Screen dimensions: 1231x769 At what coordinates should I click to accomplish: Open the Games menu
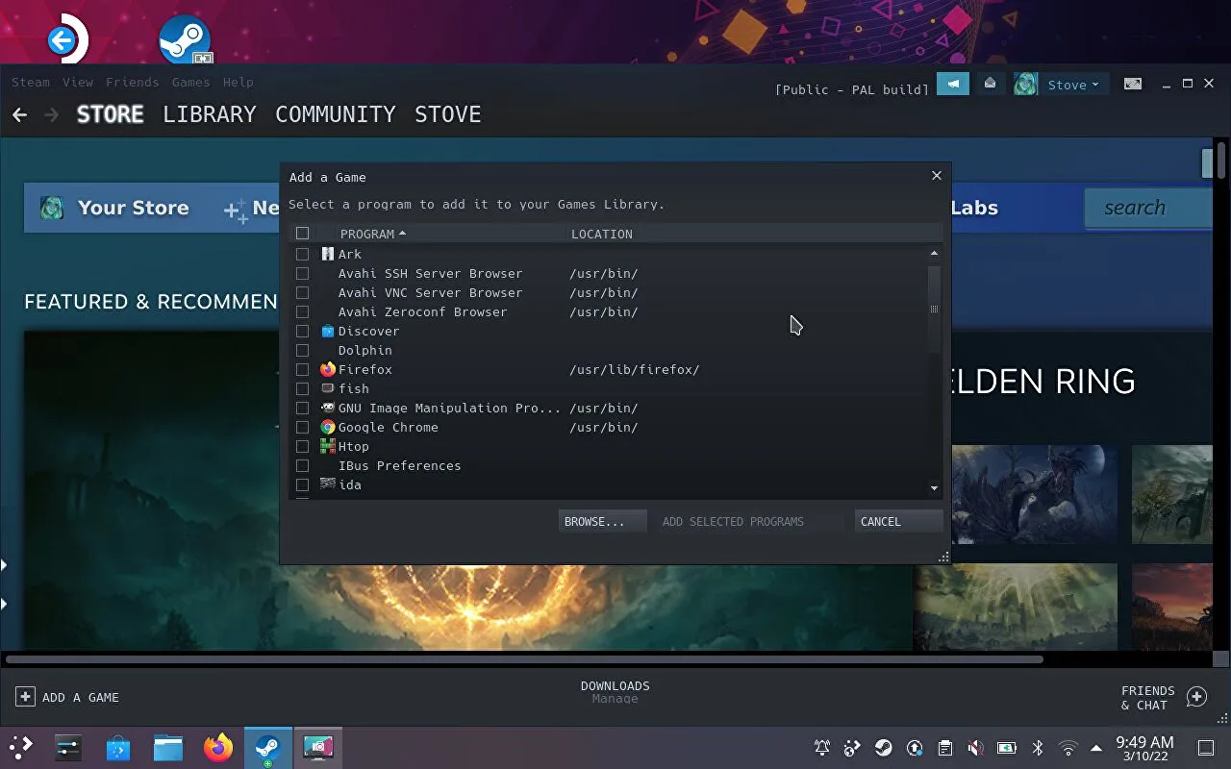pyautogui.click(x=189, y=82)
